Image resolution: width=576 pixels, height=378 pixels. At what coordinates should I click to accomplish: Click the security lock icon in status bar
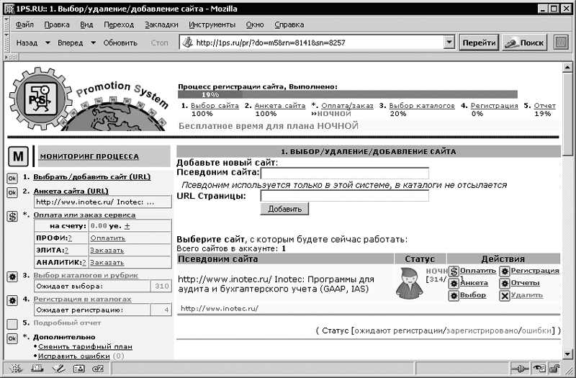click(x=554, y=369)
